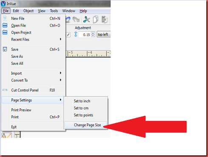Image resolution: width=208 pixels, height=157 pixels.
Task: Click Print Preview in File menu
Action: (21, 110)
